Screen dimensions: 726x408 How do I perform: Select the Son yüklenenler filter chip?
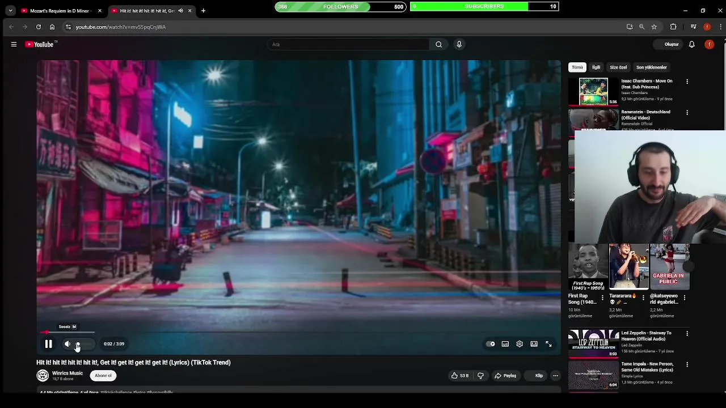pyautogui.click(x=651, y=67)
